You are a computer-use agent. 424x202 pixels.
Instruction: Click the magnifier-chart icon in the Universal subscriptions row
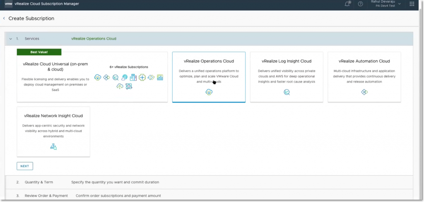(116, 78)
